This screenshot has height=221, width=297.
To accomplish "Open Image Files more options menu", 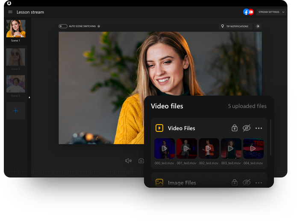I will [x=259, y=183].
